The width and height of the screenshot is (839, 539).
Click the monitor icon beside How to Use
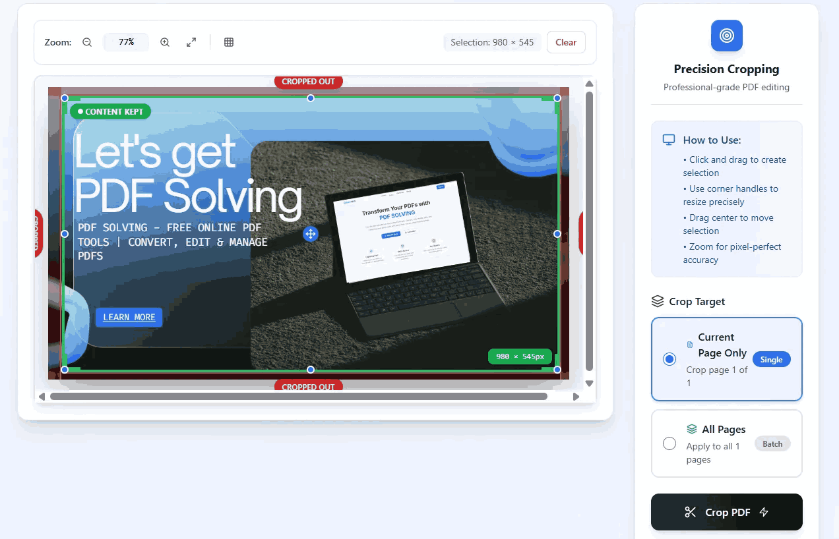[669, 140]
